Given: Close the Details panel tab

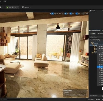Looking at the screenshot, I should 102,11.
